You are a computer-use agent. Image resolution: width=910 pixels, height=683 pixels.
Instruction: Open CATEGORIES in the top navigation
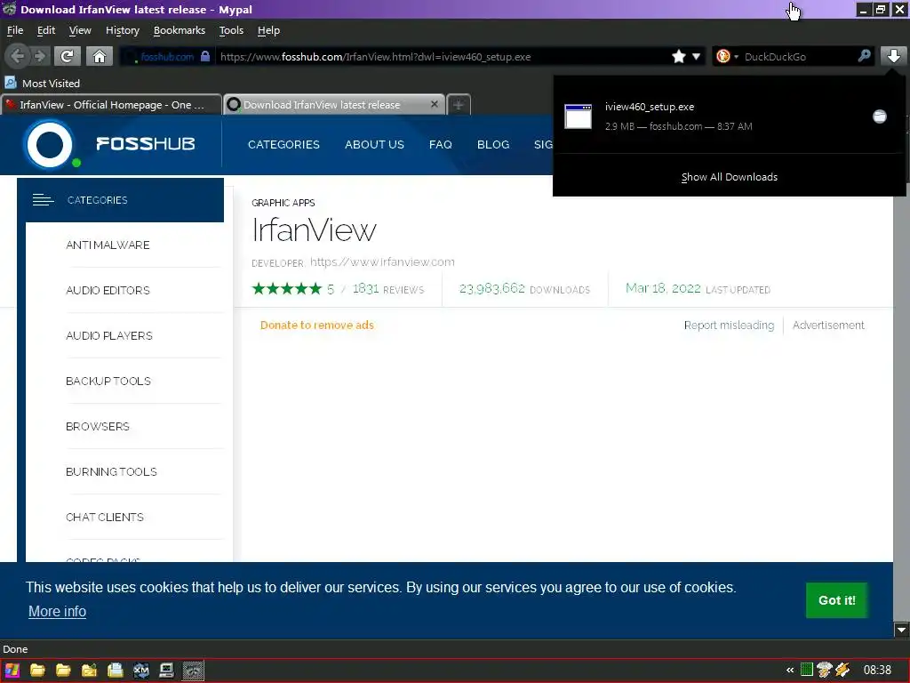283,145
